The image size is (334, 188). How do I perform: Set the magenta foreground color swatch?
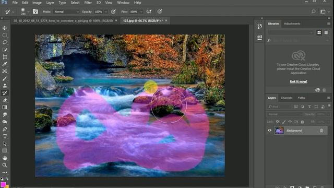3,184
